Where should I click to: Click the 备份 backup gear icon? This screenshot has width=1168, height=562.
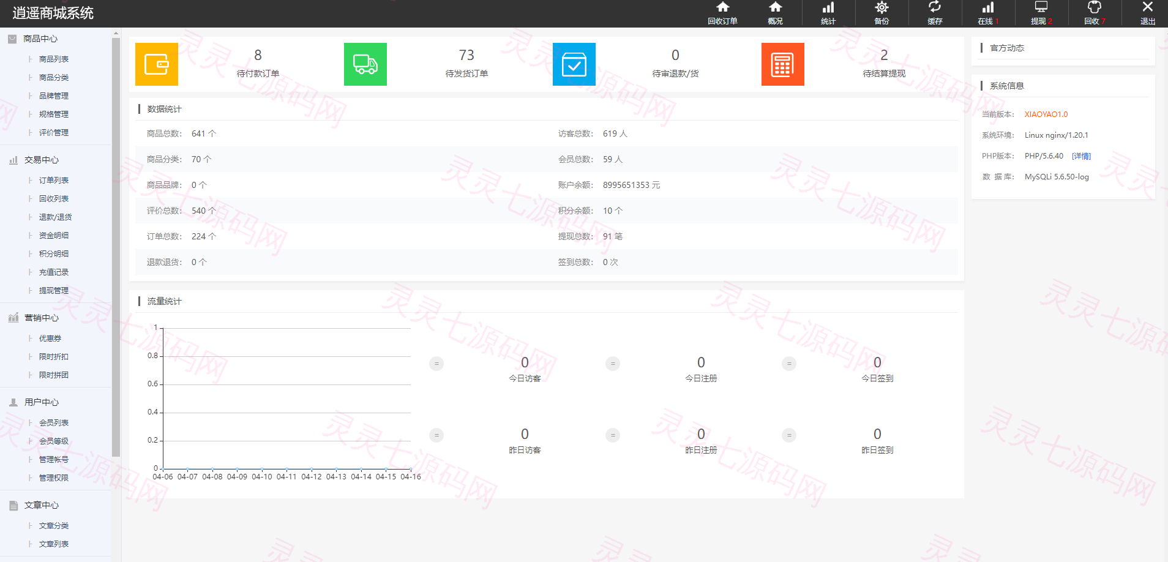(x=882, y=13)
